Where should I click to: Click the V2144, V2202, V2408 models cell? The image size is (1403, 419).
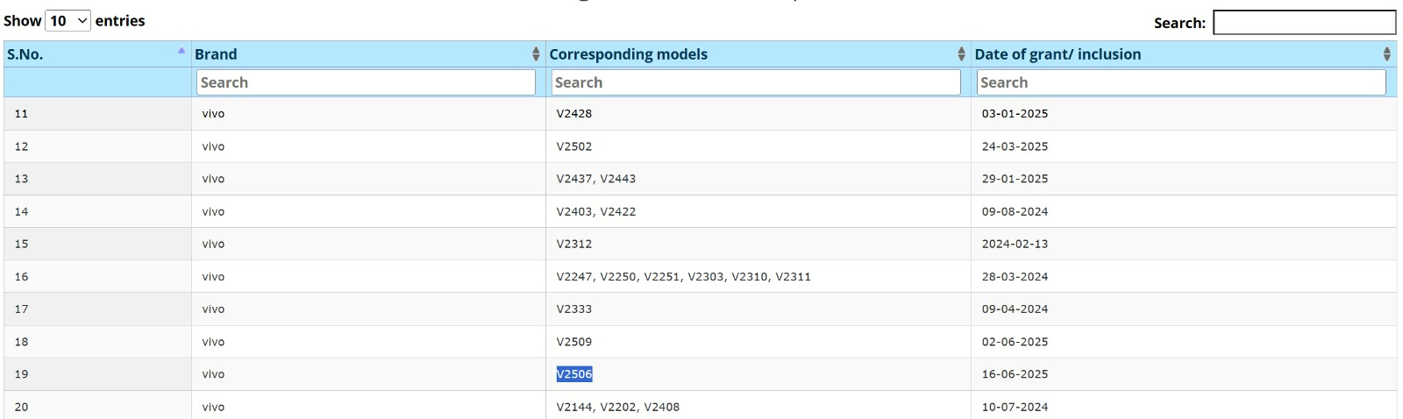[617, 407]
